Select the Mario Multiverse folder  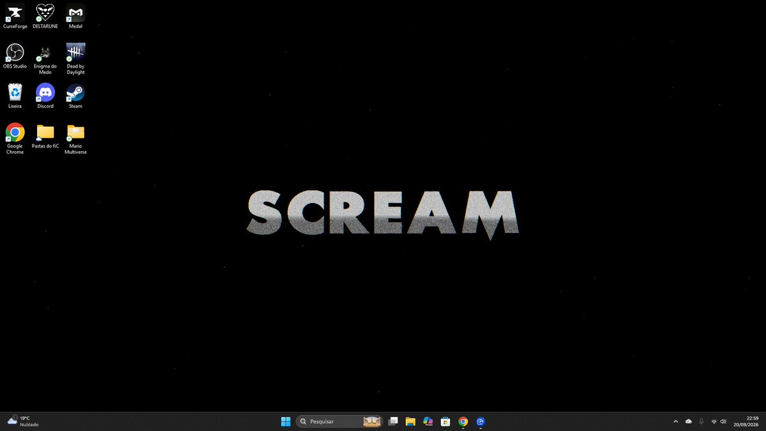pyautogui.click(x=75, y=139)
